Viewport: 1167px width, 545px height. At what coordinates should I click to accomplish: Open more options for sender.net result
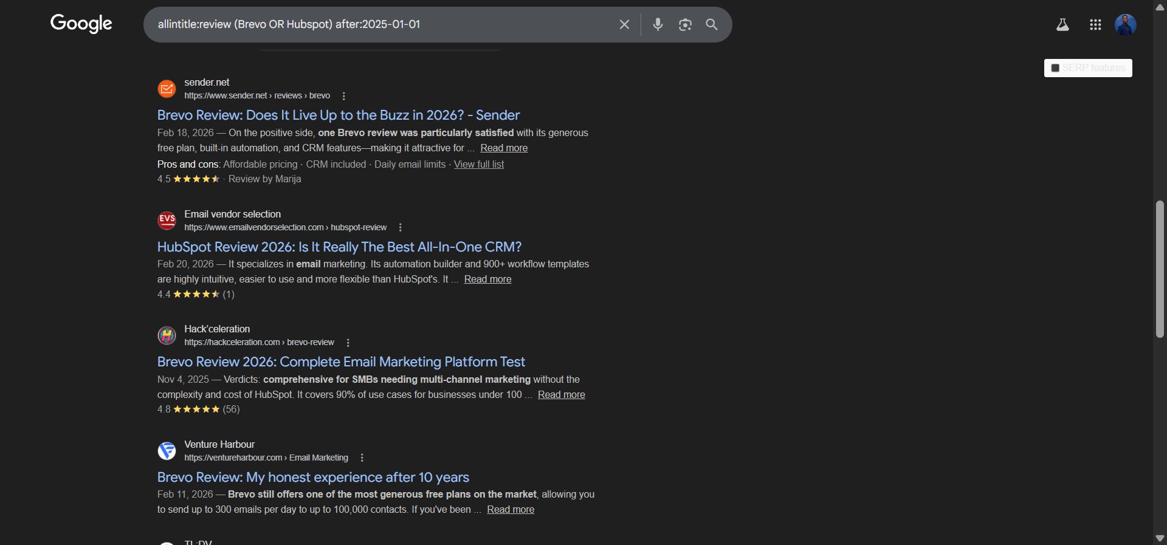tap(344, 96)
